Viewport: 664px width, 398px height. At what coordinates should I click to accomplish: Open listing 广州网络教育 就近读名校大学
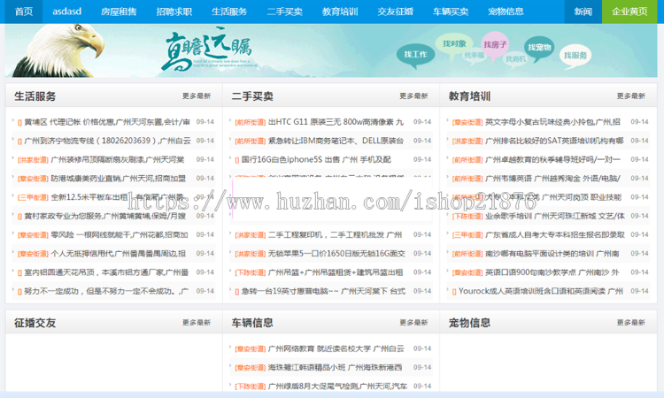click(x=336, y=348)
